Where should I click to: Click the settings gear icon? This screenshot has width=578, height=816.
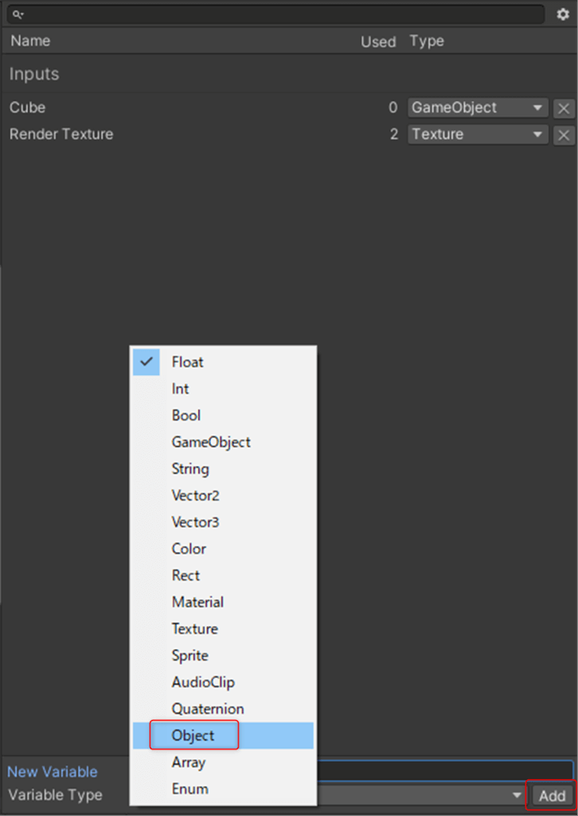click(x=563, y=14)
